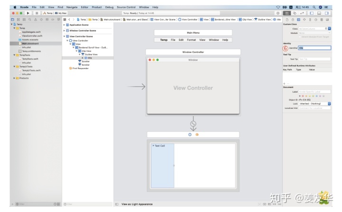
Task: Toggle the Navigator panel visibility
Action: (x=312, y=13)
